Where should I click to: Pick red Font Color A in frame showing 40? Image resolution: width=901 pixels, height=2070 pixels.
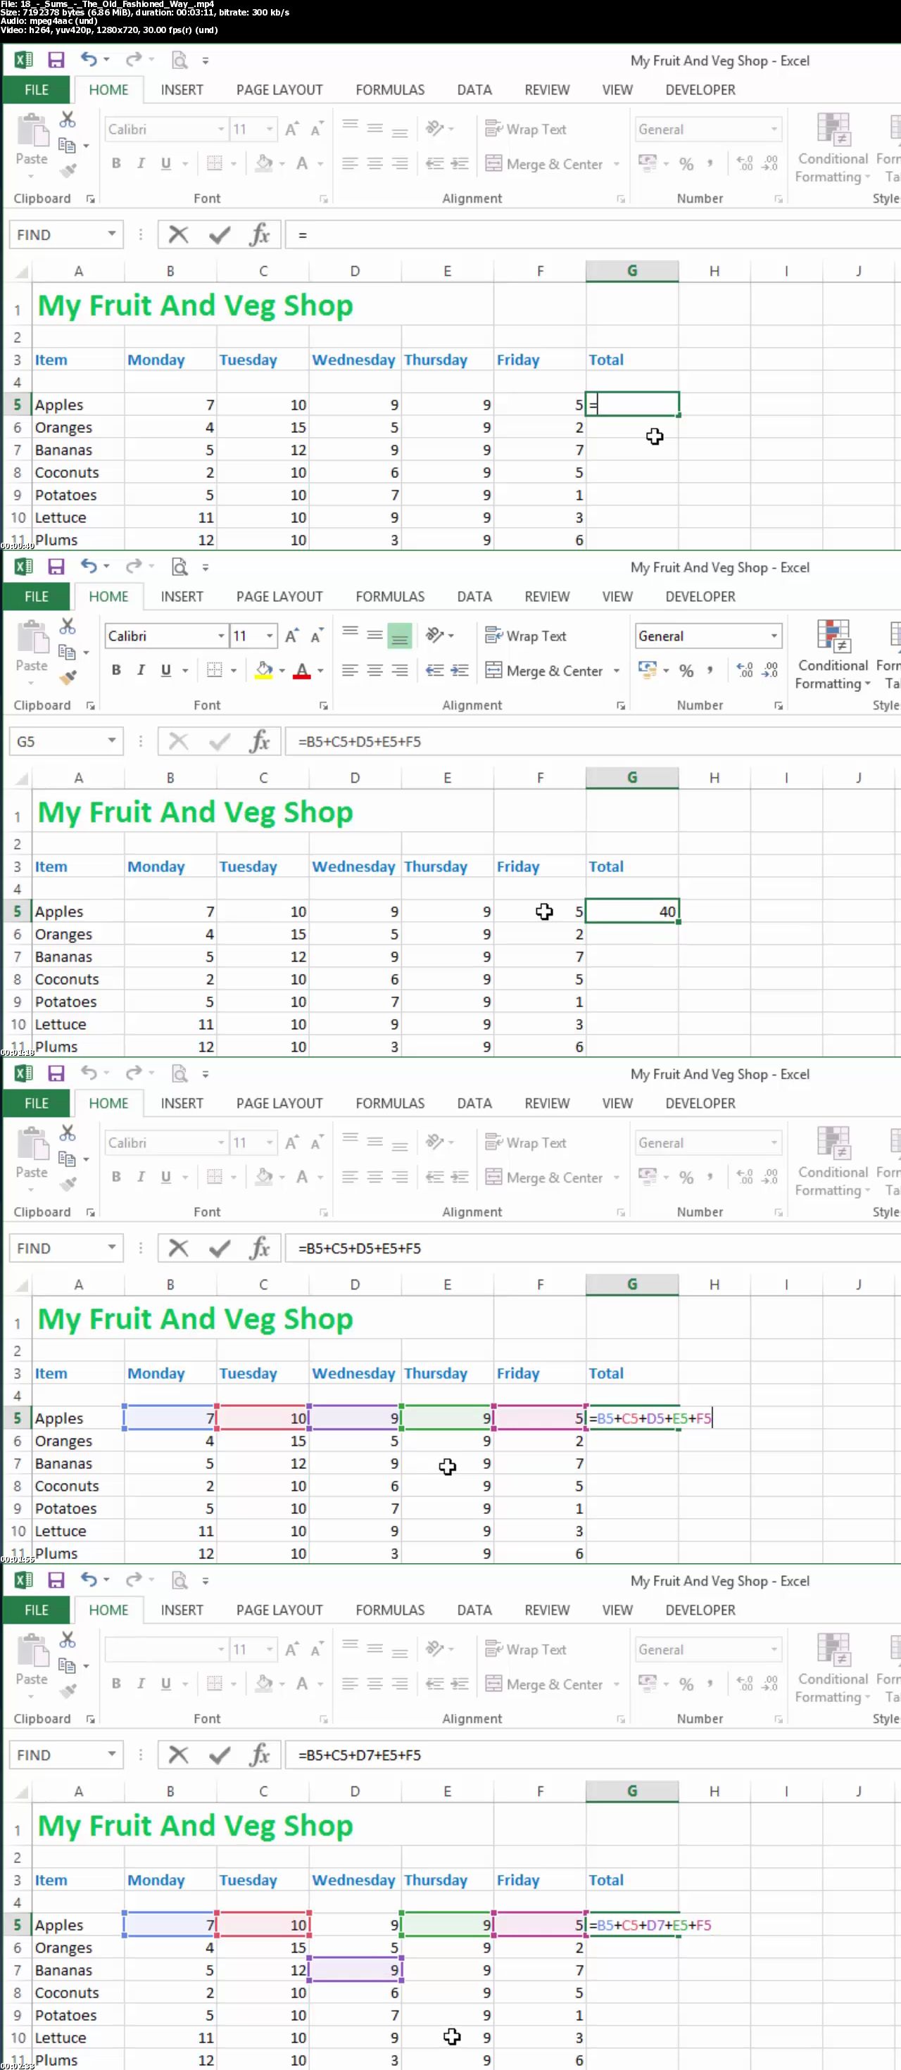pos(302,669)
